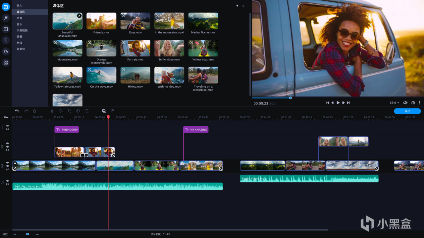Open the transitions panel in sidebar
Screen dimensions: 424x238
[6, 29]
